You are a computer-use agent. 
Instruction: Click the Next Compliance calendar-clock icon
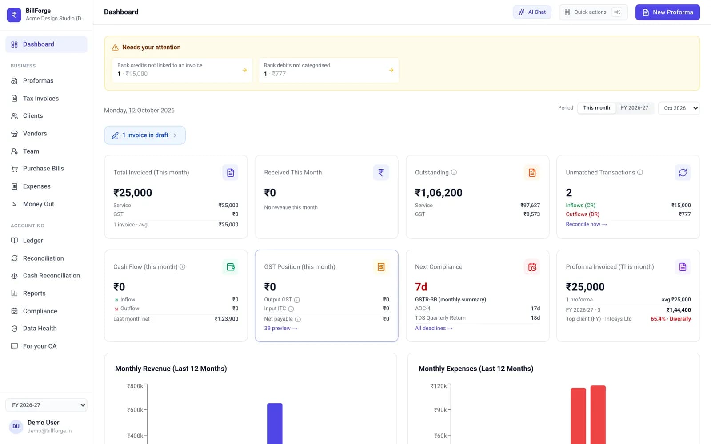[532, 267]
